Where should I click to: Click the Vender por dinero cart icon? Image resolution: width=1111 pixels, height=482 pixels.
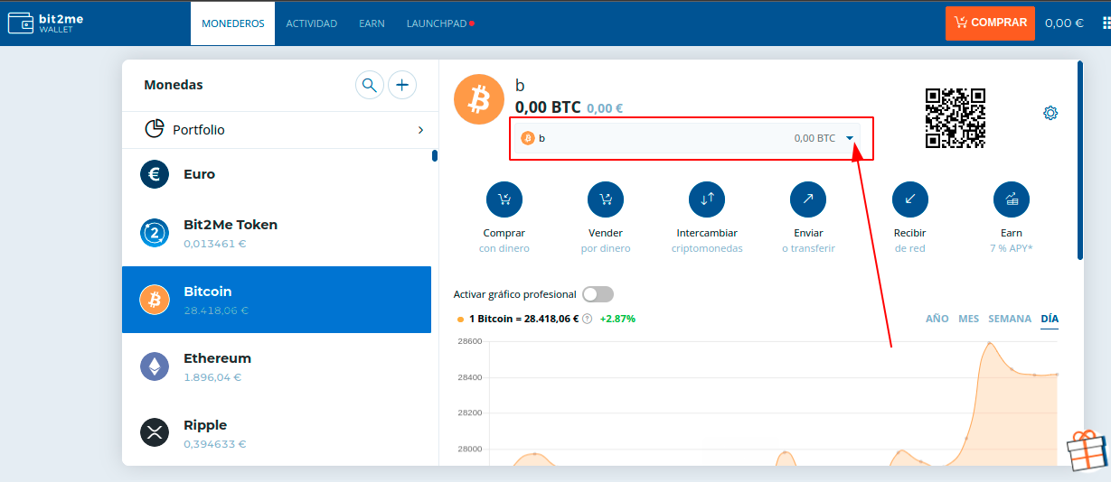pos(606,199)
